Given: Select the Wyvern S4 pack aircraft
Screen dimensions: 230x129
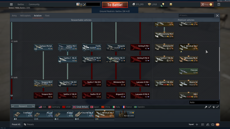Looking at the screenshot, I should (x=188, y=83).
